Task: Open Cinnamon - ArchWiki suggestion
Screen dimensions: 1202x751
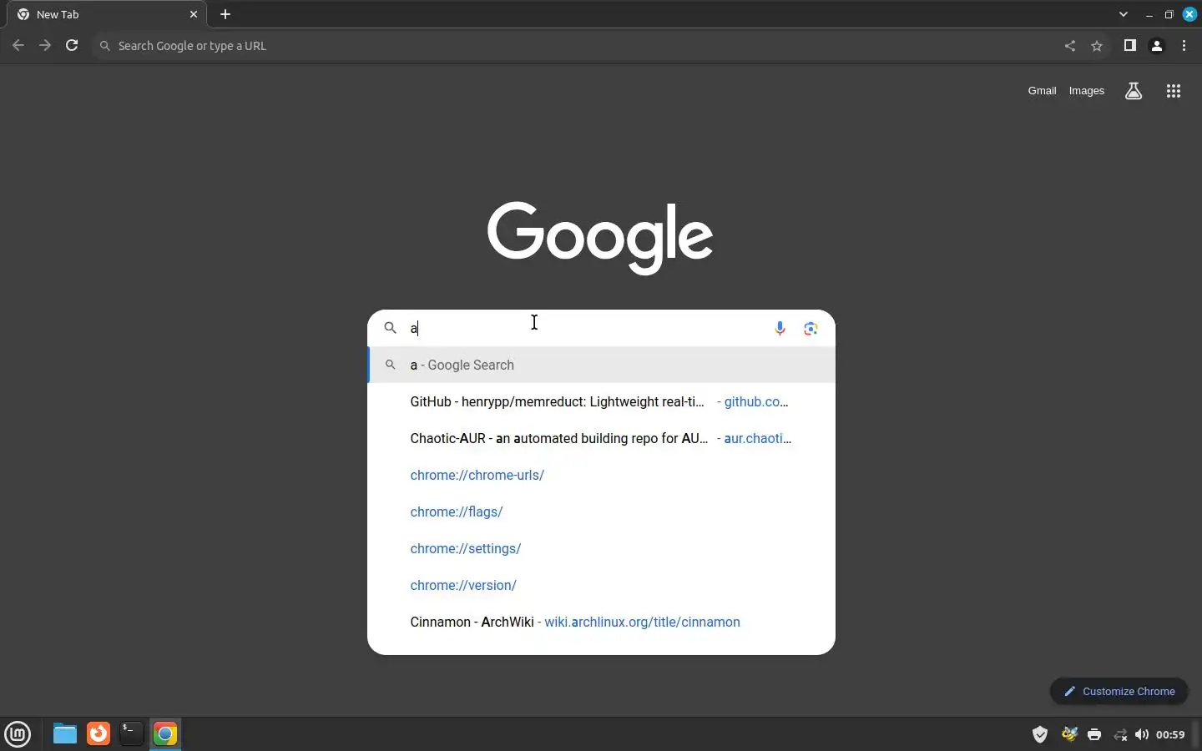Action: [x=601, y=622]
